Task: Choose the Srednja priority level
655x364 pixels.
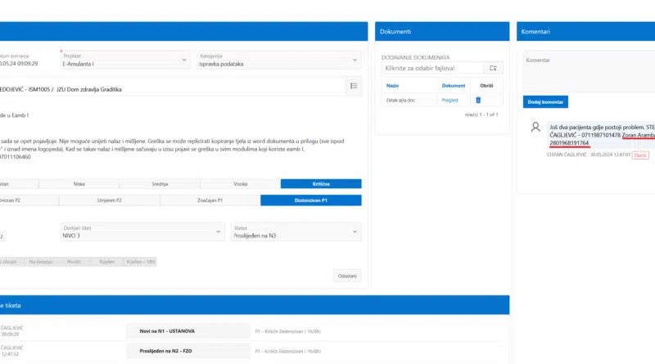Action: click(160, 184)
